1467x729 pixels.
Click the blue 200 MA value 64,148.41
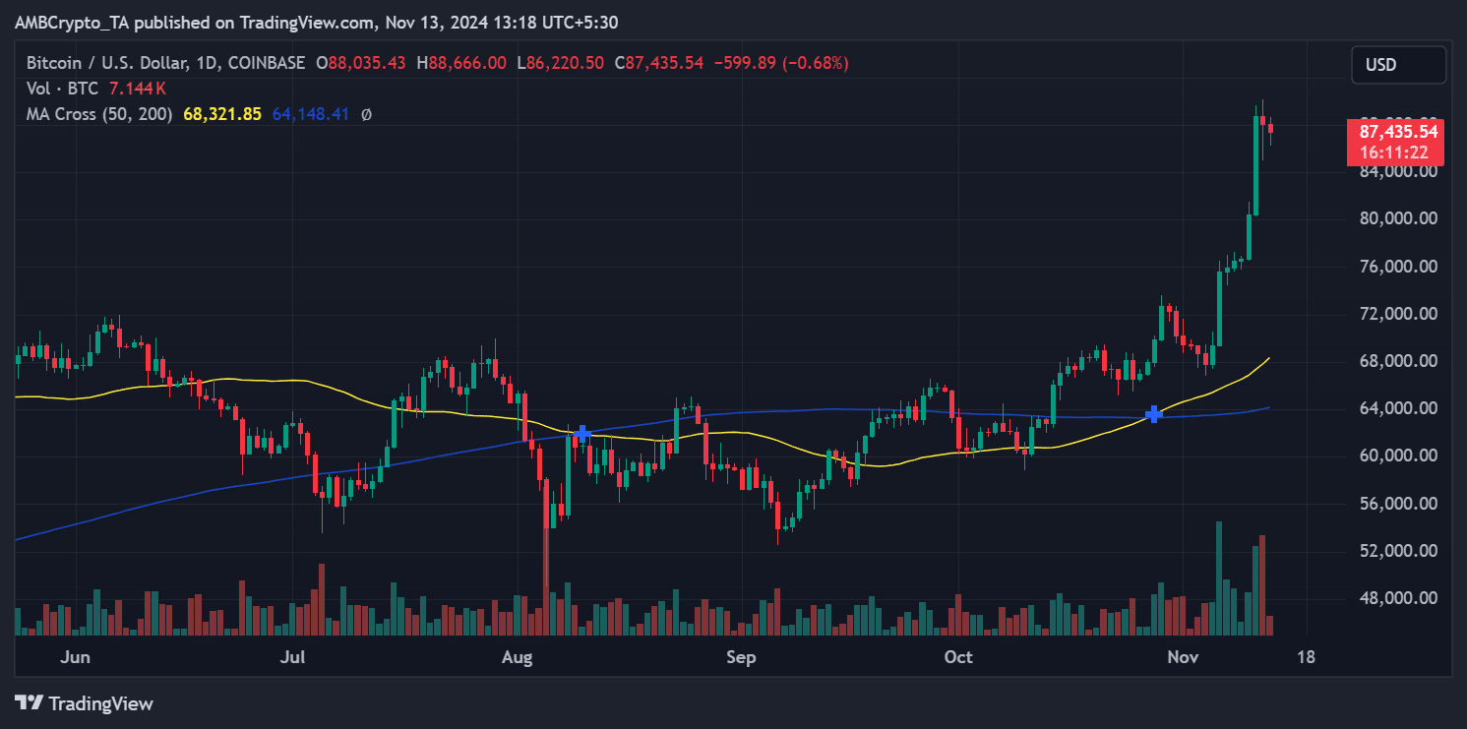(310, 114)
